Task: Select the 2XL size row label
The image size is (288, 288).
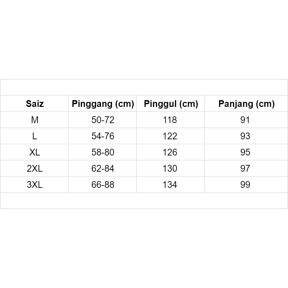Action: 35,169
